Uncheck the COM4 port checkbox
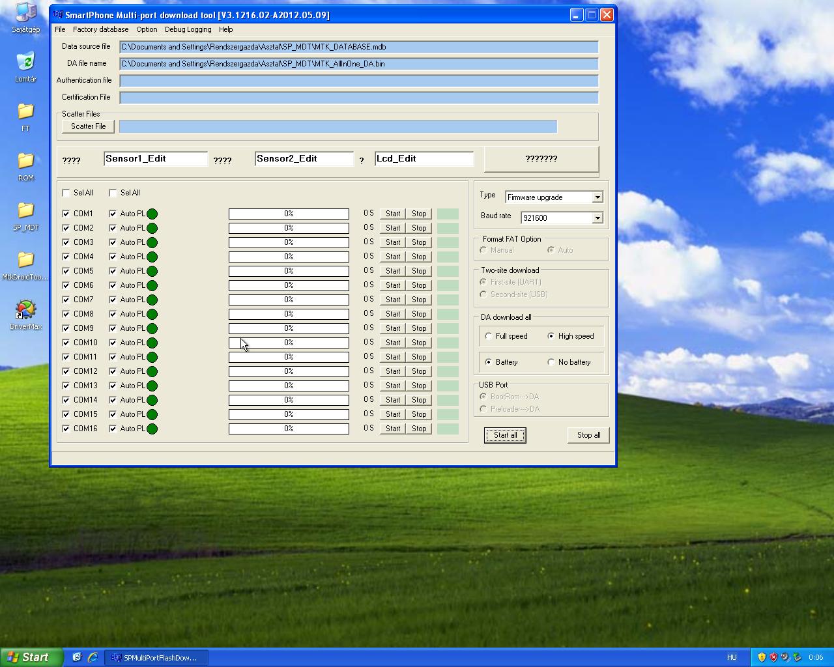 [x=66, y=257]
